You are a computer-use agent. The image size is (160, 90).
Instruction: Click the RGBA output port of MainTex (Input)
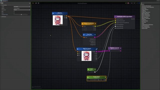tap(96, 52)
